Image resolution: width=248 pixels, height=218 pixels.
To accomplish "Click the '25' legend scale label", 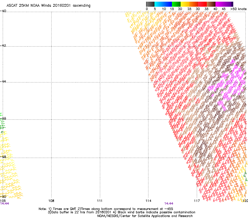I will [189, 9].
